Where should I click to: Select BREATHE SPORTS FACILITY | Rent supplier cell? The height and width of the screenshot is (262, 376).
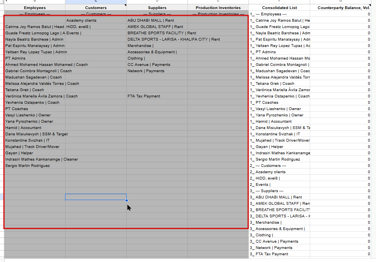click(157, 33)
